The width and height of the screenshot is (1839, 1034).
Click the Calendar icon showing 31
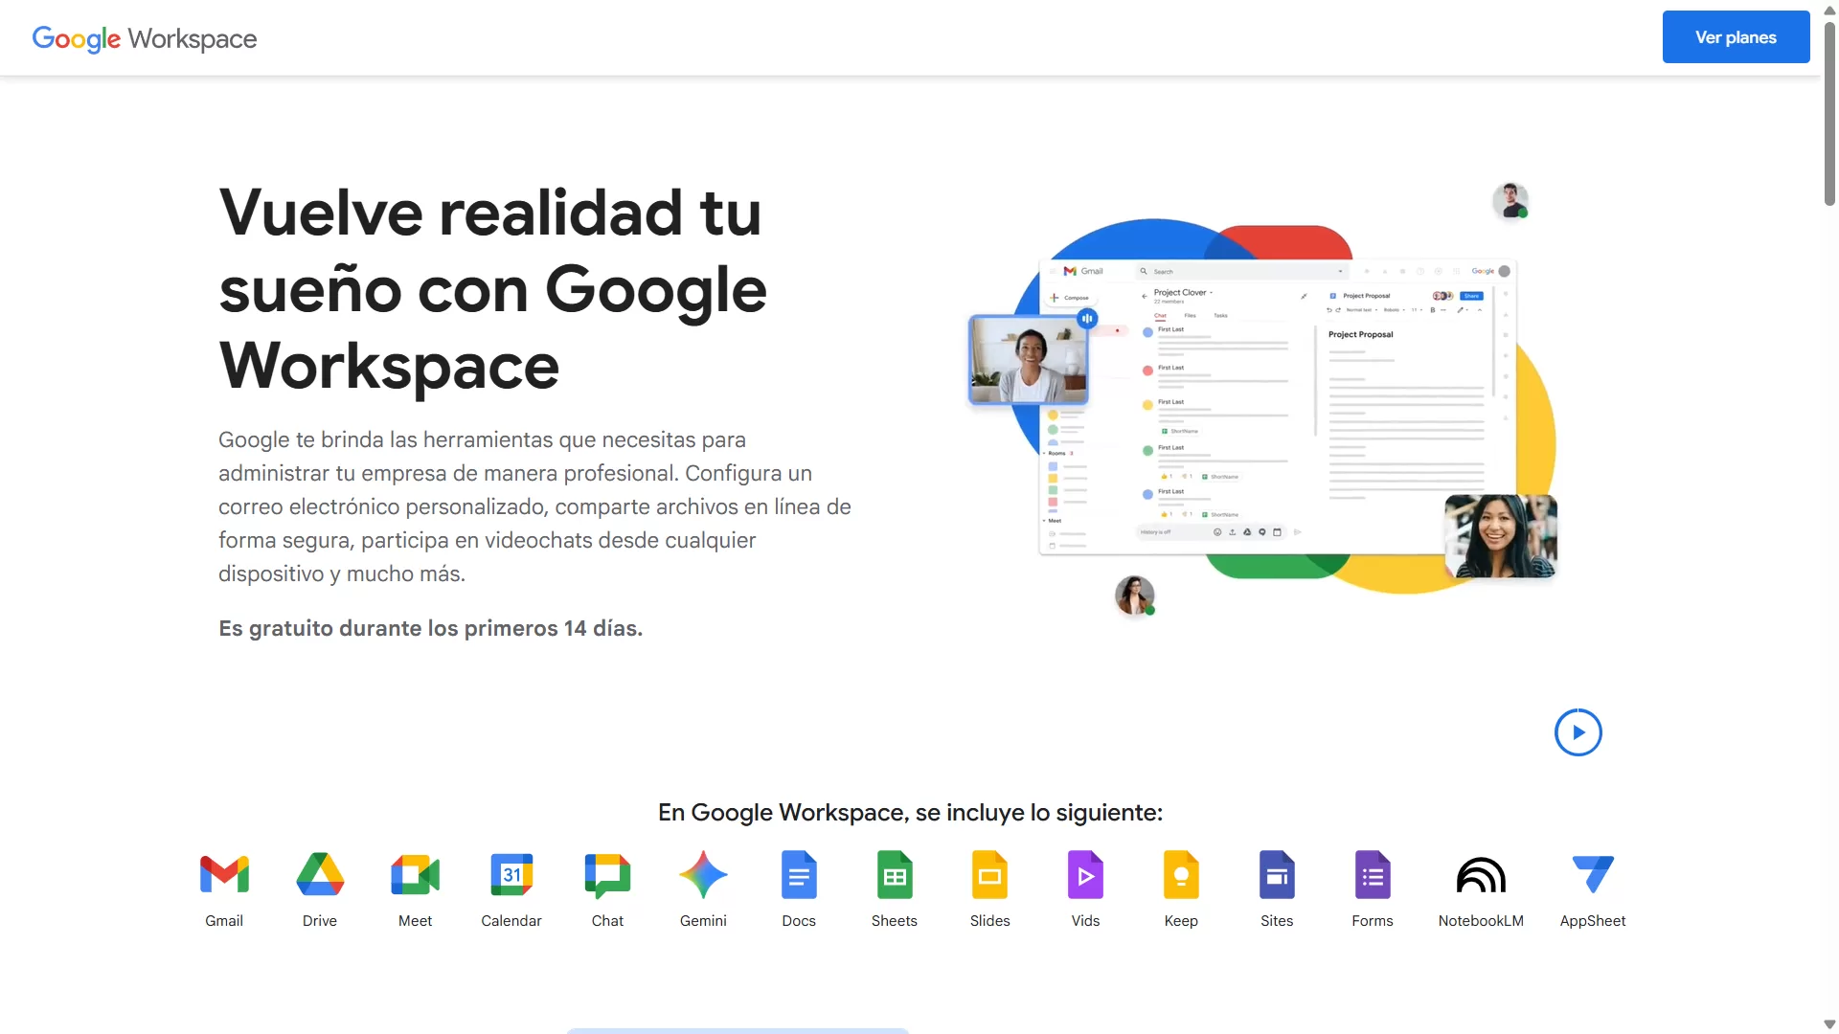(511, 874)
